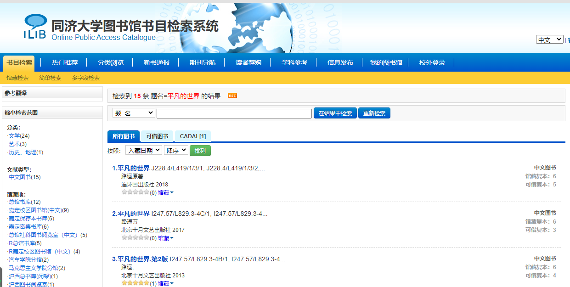Open the interface language dropdown
Screen dimensions: 570x287
[x=549, y=39]
